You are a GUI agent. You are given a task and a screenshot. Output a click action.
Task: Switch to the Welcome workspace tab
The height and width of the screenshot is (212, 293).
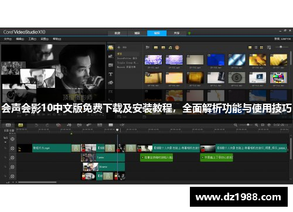tap(117, 33)
